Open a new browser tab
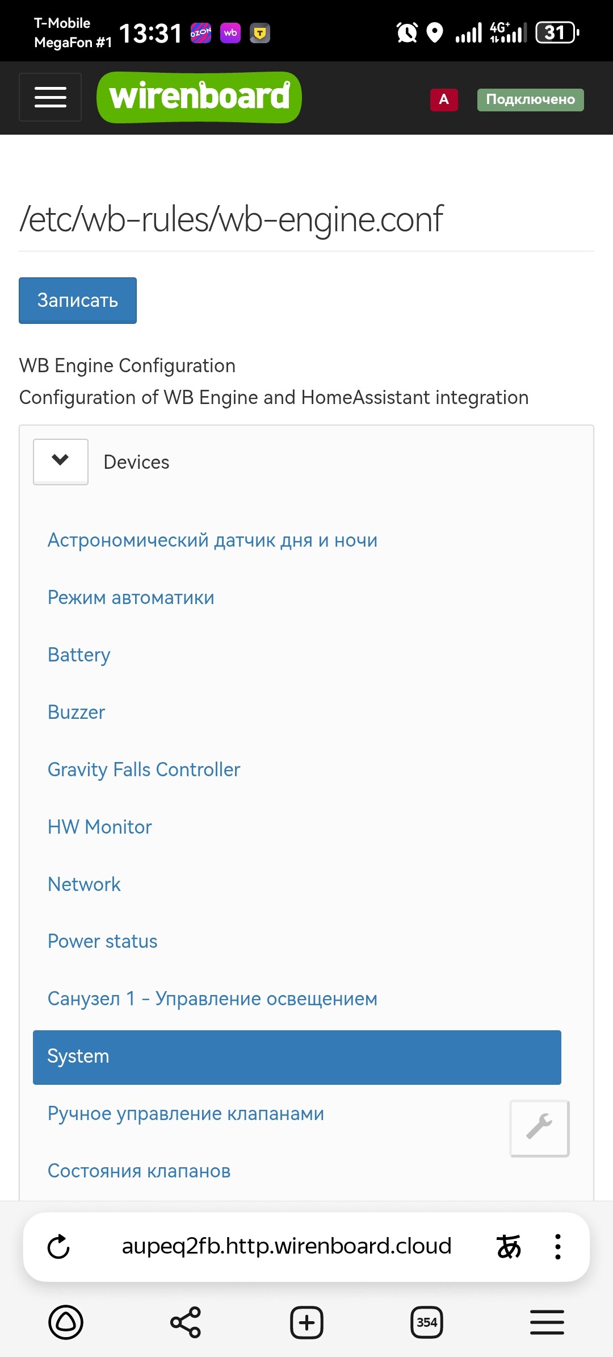The image size is (613, 1357). 306,1322
